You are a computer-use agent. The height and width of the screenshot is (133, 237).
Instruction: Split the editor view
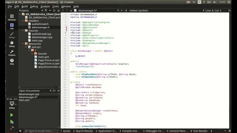pos(230,10)
